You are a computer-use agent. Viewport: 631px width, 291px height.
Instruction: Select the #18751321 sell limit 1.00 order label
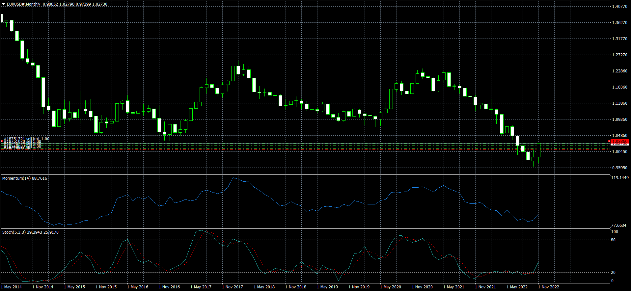click(x=27, y=139)
